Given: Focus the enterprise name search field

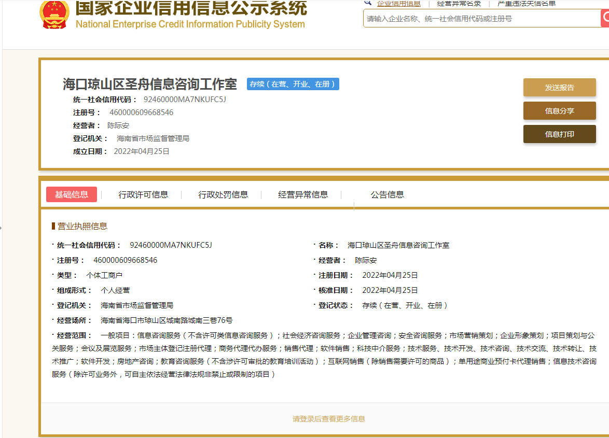Looking at the screenshot, I should (481, 18).
